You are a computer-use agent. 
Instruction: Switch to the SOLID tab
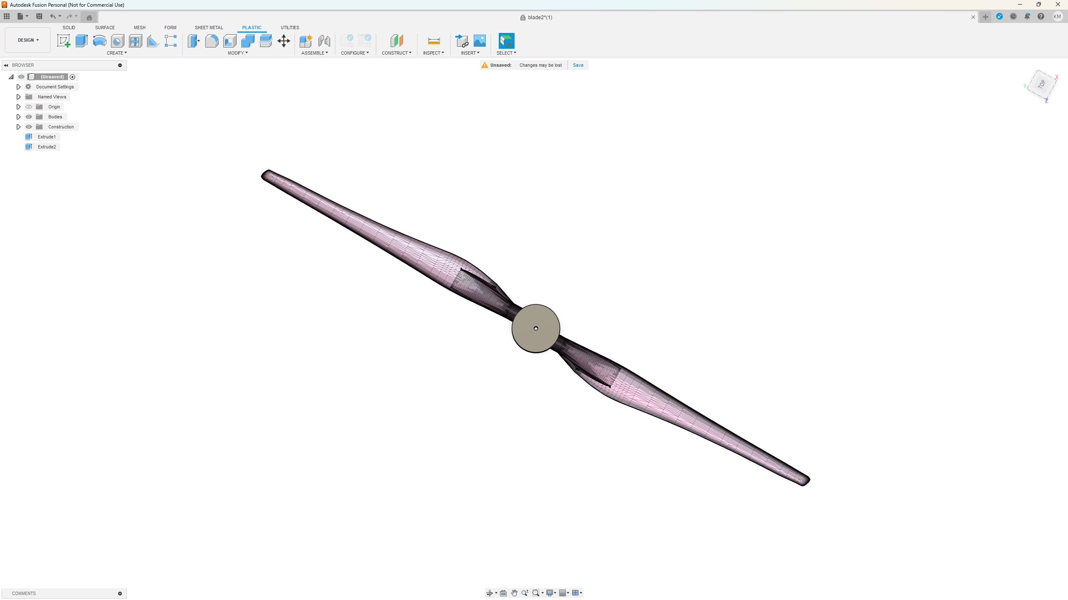(x=69, y=28)
